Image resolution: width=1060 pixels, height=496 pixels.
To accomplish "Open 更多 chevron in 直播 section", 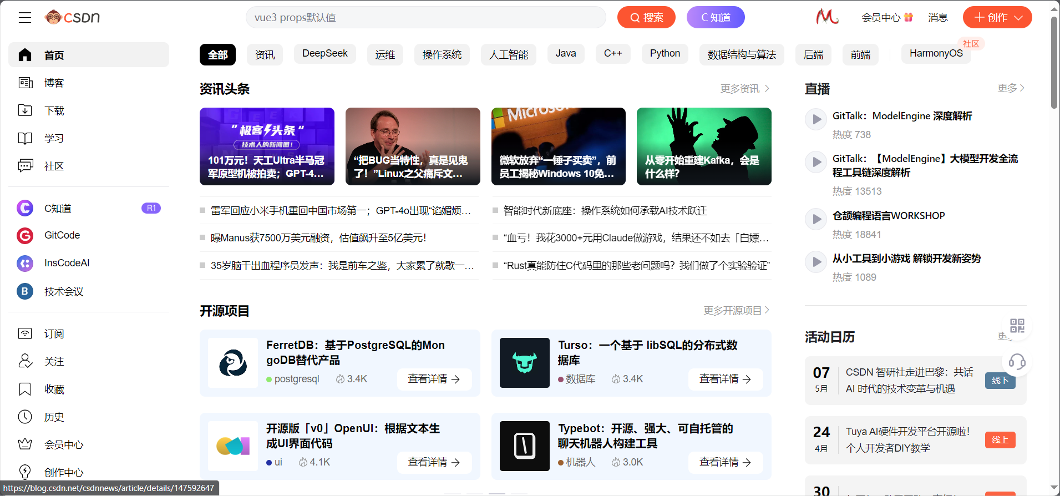I will coord(1011,88).
